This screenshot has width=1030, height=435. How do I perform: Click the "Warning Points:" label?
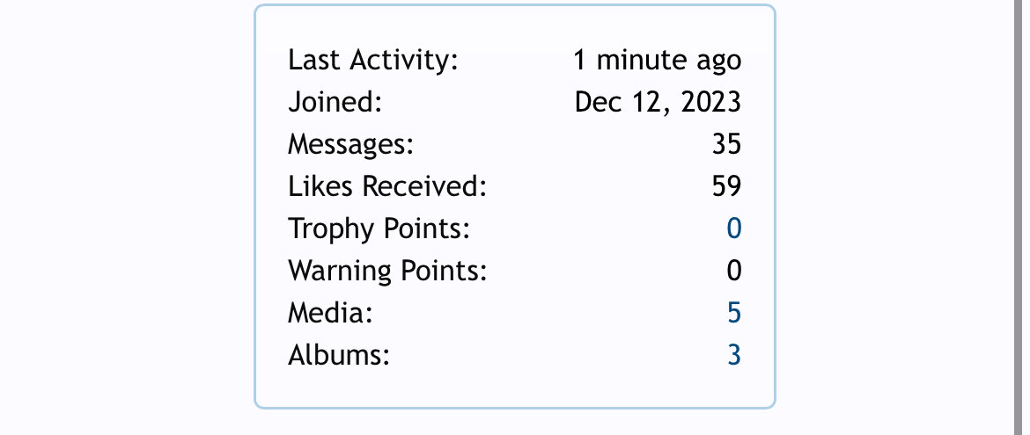(x=387, y=271)
